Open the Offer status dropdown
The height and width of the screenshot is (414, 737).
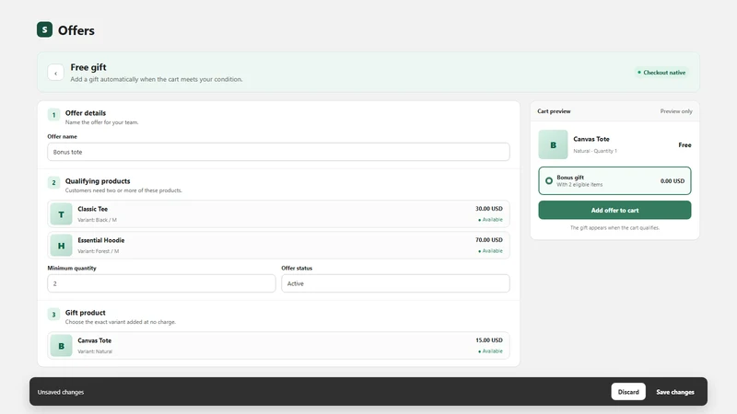coord(395,283)
